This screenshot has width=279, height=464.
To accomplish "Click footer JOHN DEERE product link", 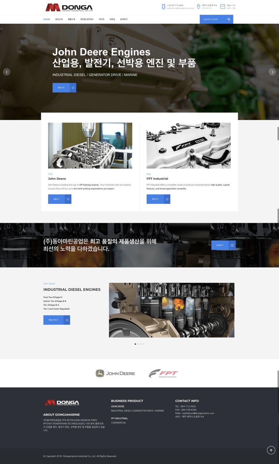I will [118, 407].
